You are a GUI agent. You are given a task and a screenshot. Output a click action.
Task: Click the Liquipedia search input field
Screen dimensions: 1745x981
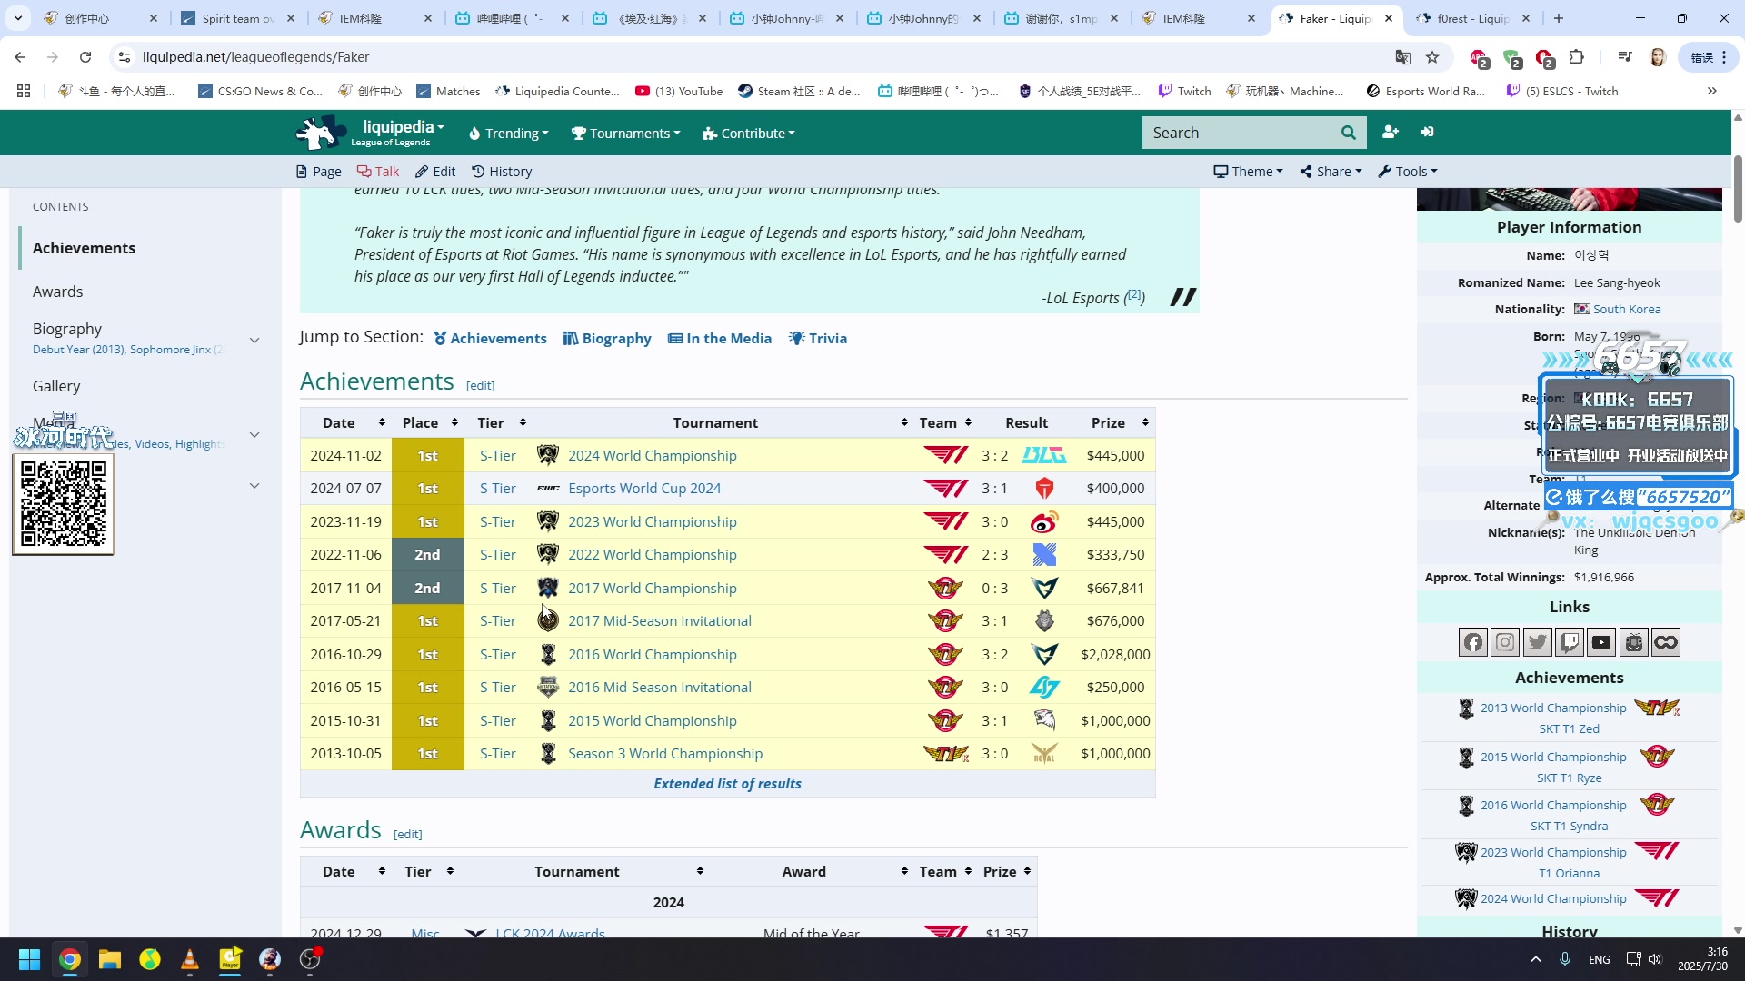[x=1236, y=133]
